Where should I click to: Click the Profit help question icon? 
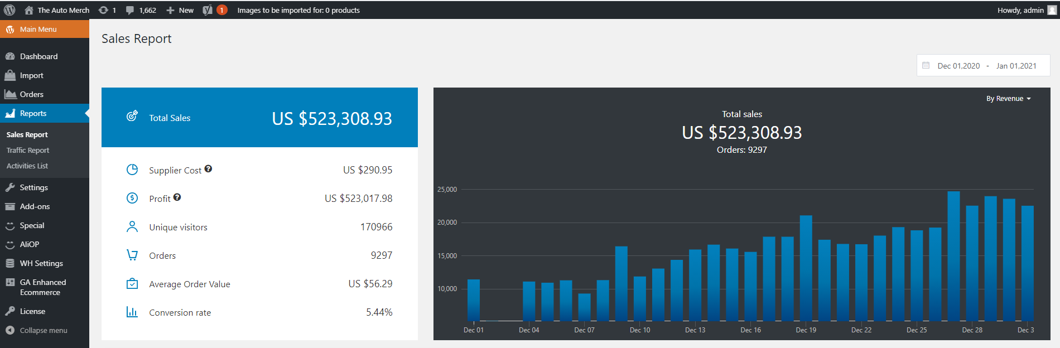[x=177, y=197]
